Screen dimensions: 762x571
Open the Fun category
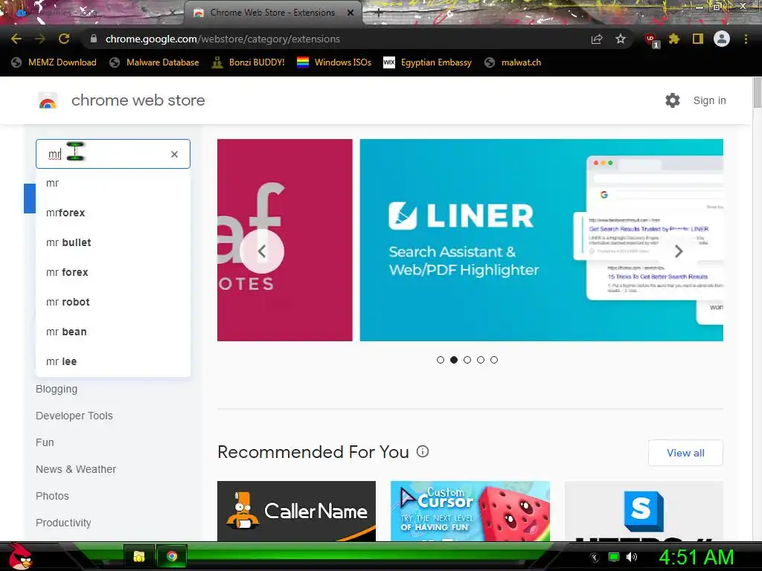coord(45,442)
